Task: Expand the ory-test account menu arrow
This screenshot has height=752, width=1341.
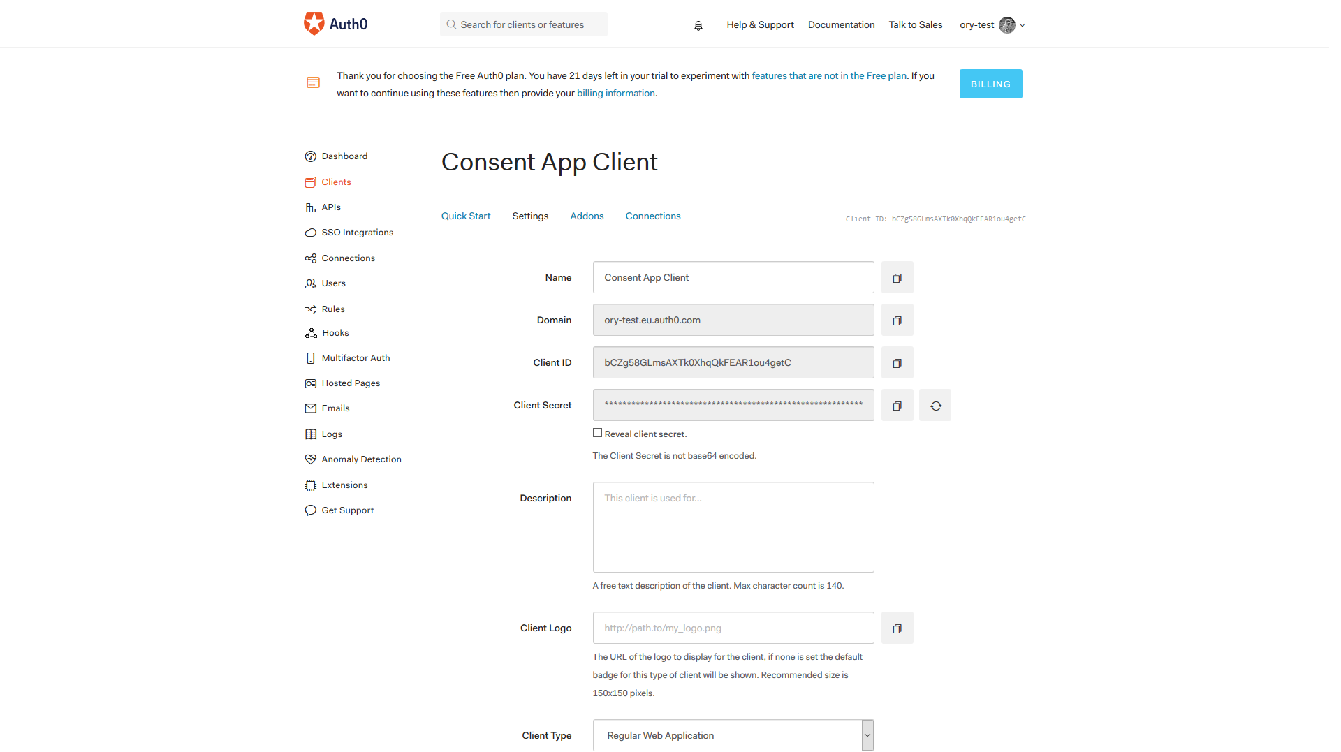Action: [x=1023, y=25]
